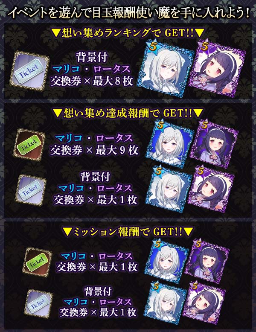
Task: Click the silver ticket icon in mission rewards
Action: click(38, 304)
